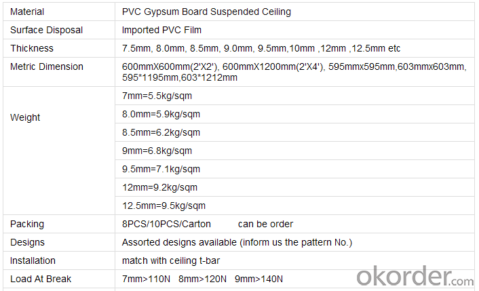The width and height of the screenshot is (479, 291).
Task: Select the Weight row label
Action: (25, 117)
